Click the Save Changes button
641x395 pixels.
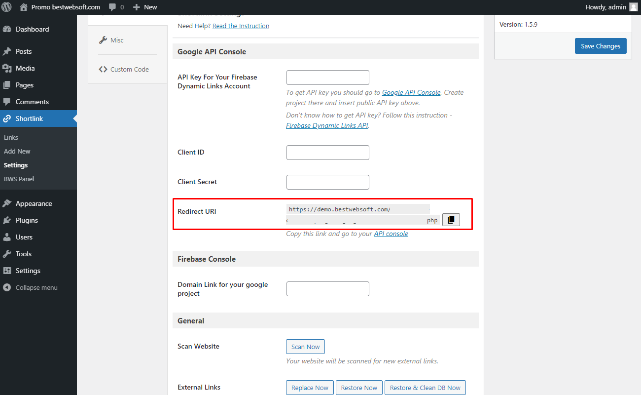point(601,46)
